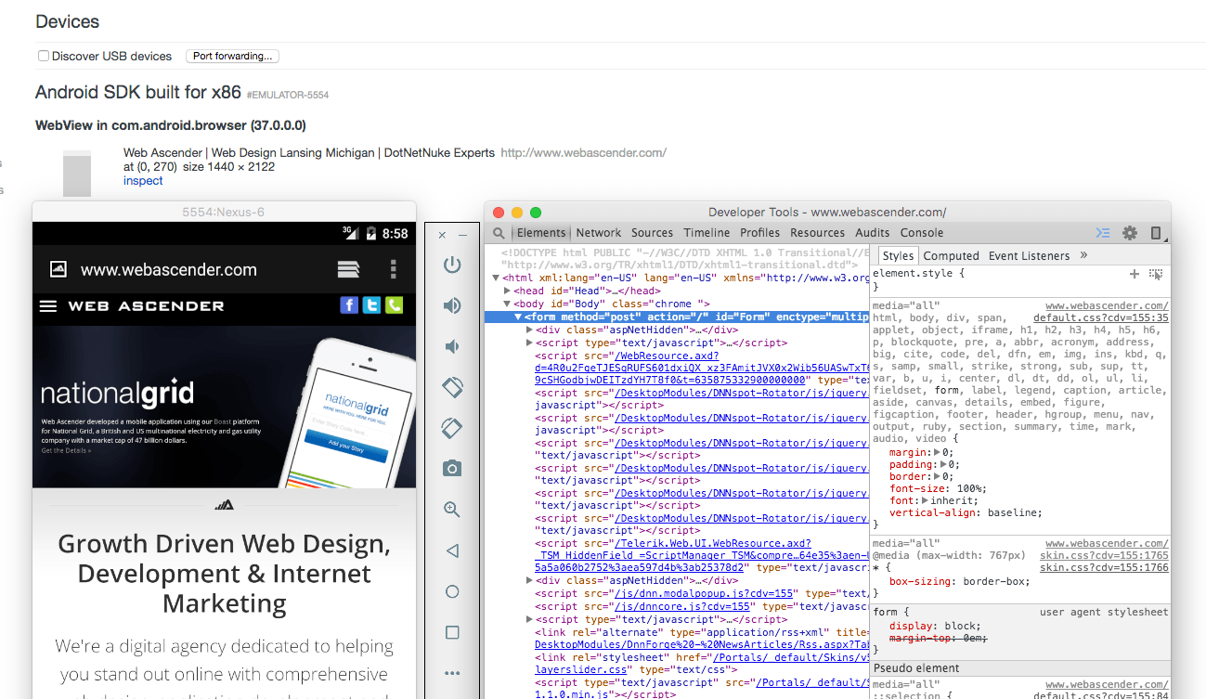This screenshot has width=1206, height=699.
Task: Click the Nexus-6 screencast page thumbnail
Action: [223, 390]
